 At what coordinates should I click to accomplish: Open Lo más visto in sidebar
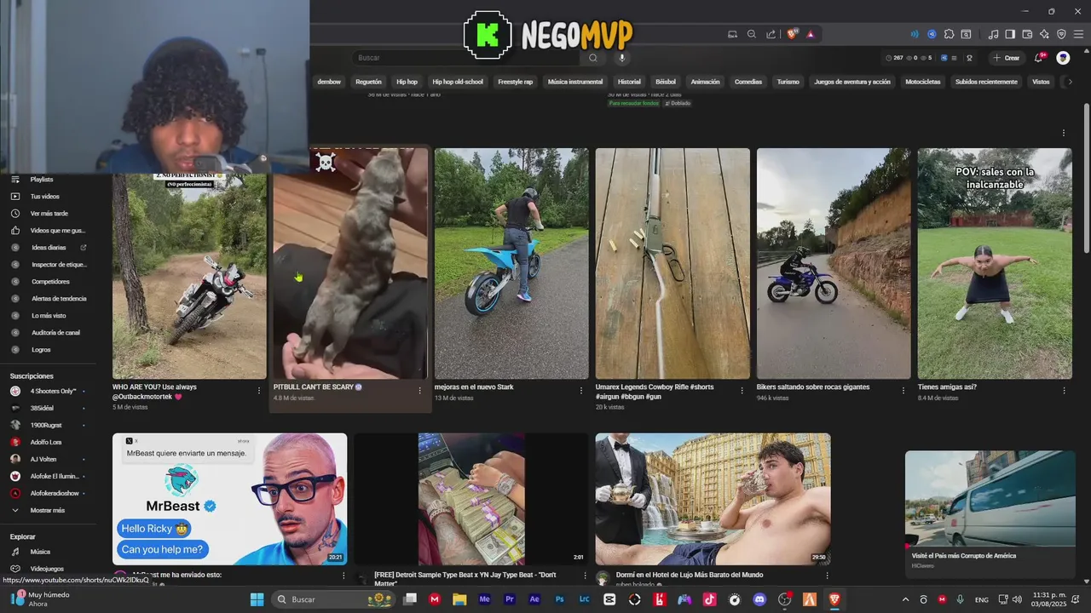[48, 316]
